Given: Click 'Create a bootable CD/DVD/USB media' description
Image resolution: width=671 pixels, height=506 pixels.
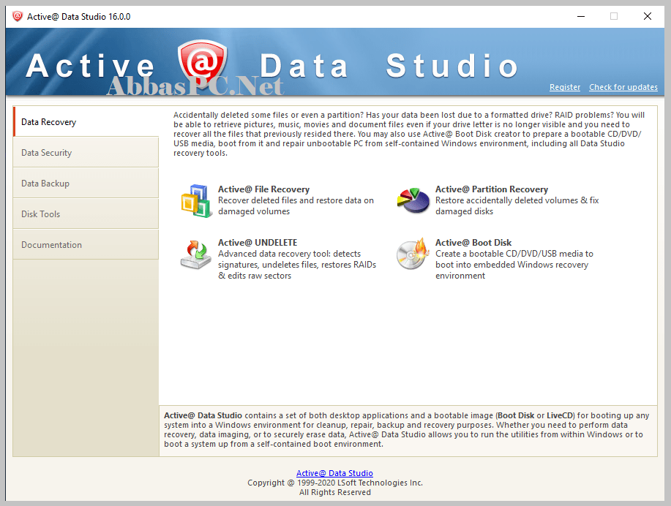Looking at the screenshot, I should tap(514, 265).
